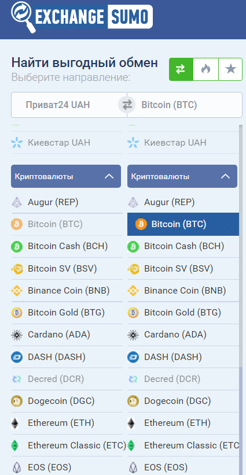Choose Bitcoin Cash (BCH) in left column
This screenshot has height=475, width=246.
pos(67,246)
